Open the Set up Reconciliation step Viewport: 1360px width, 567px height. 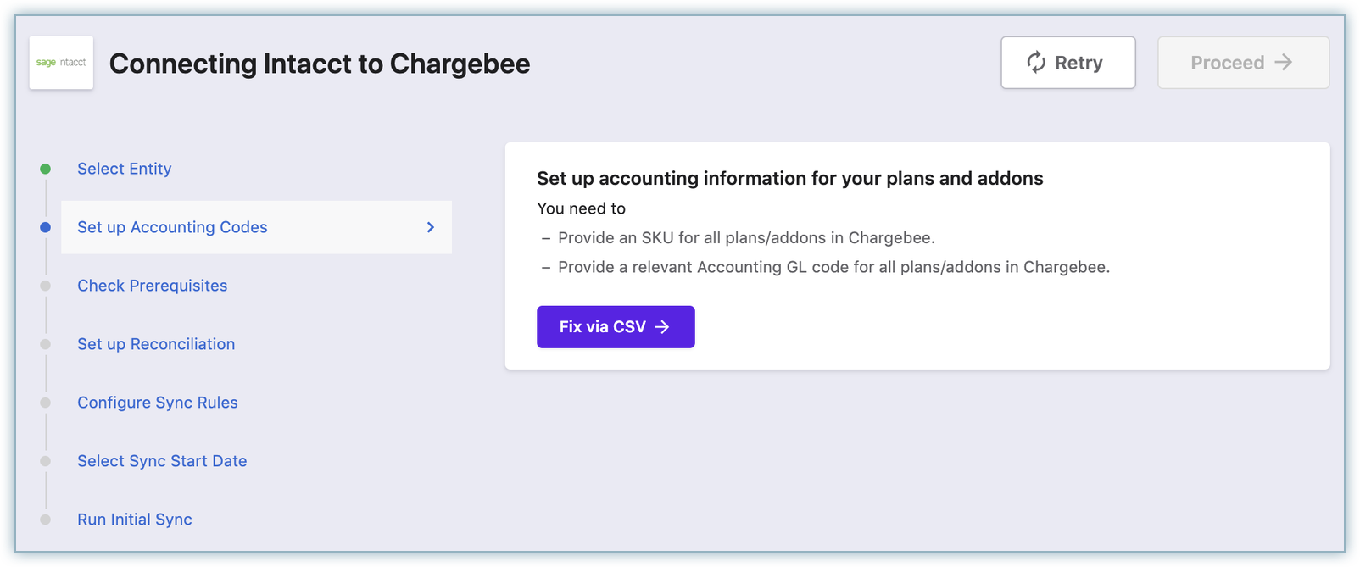click(156, 344)
